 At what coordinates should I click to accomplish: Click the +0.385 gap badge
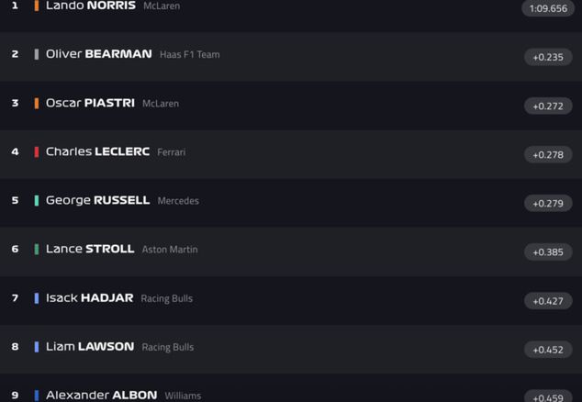(x=548, y=251)
